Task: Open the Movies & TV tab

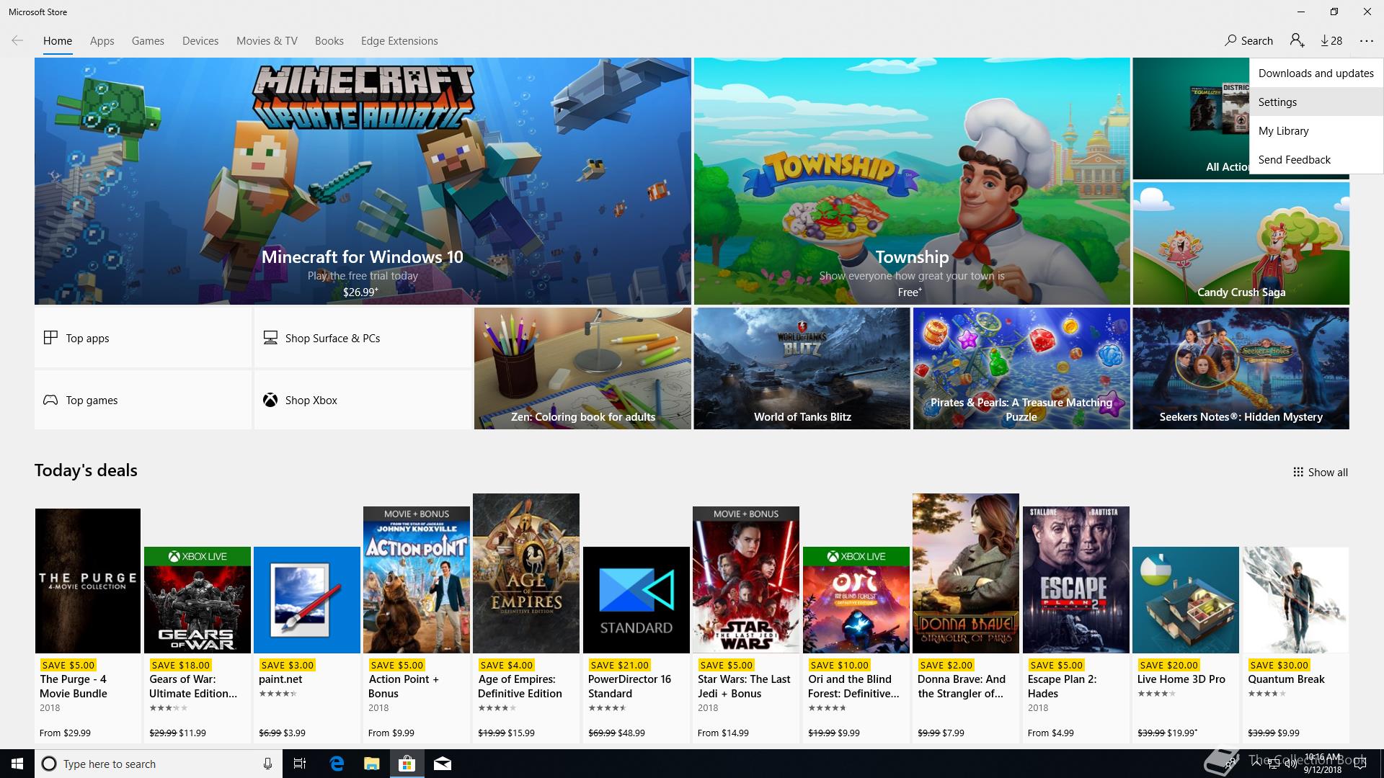Action: click(x=267, y=41)
